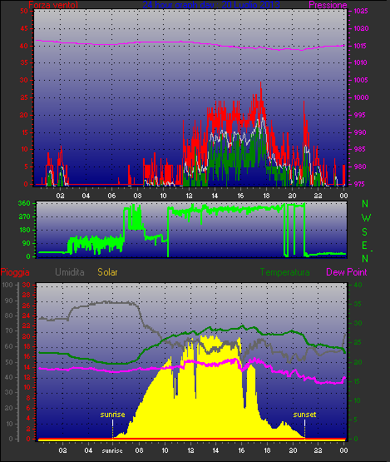Click the 1015 tick on pressure axis
Viewport: 390px width, 462px height.
point(360,46)
